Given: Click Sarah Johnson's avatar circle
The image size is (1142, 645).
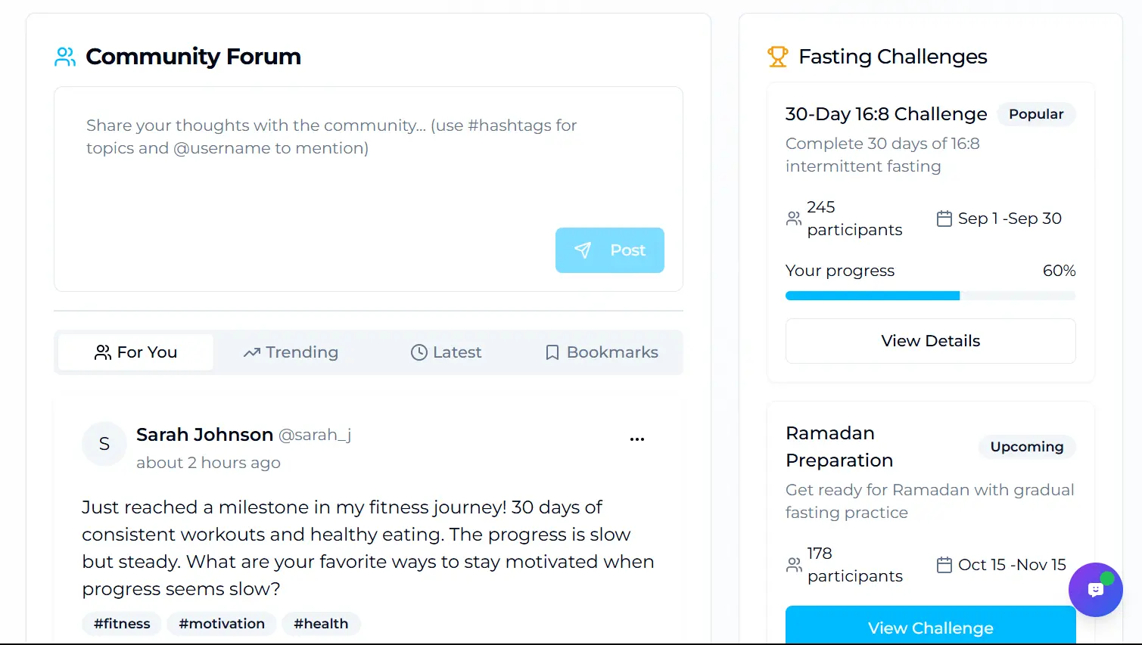Looking at the screenshot, I should [x=104, y=444].
